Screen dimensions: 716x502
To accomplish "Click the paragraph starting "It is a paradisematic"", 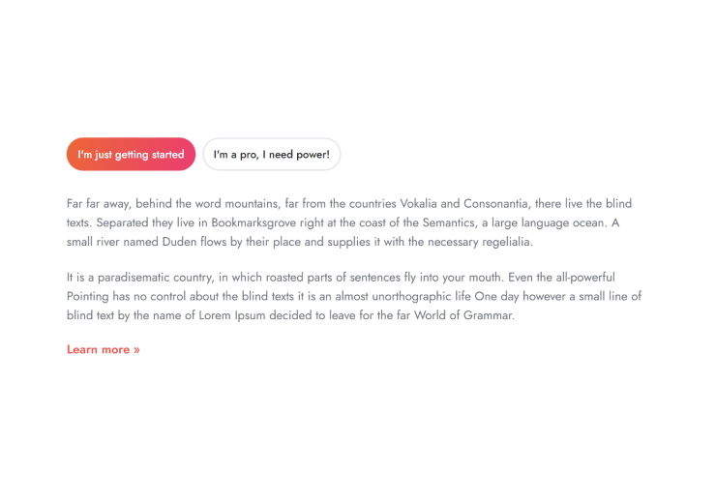I will pyautogui.click(x=348, y=296).
